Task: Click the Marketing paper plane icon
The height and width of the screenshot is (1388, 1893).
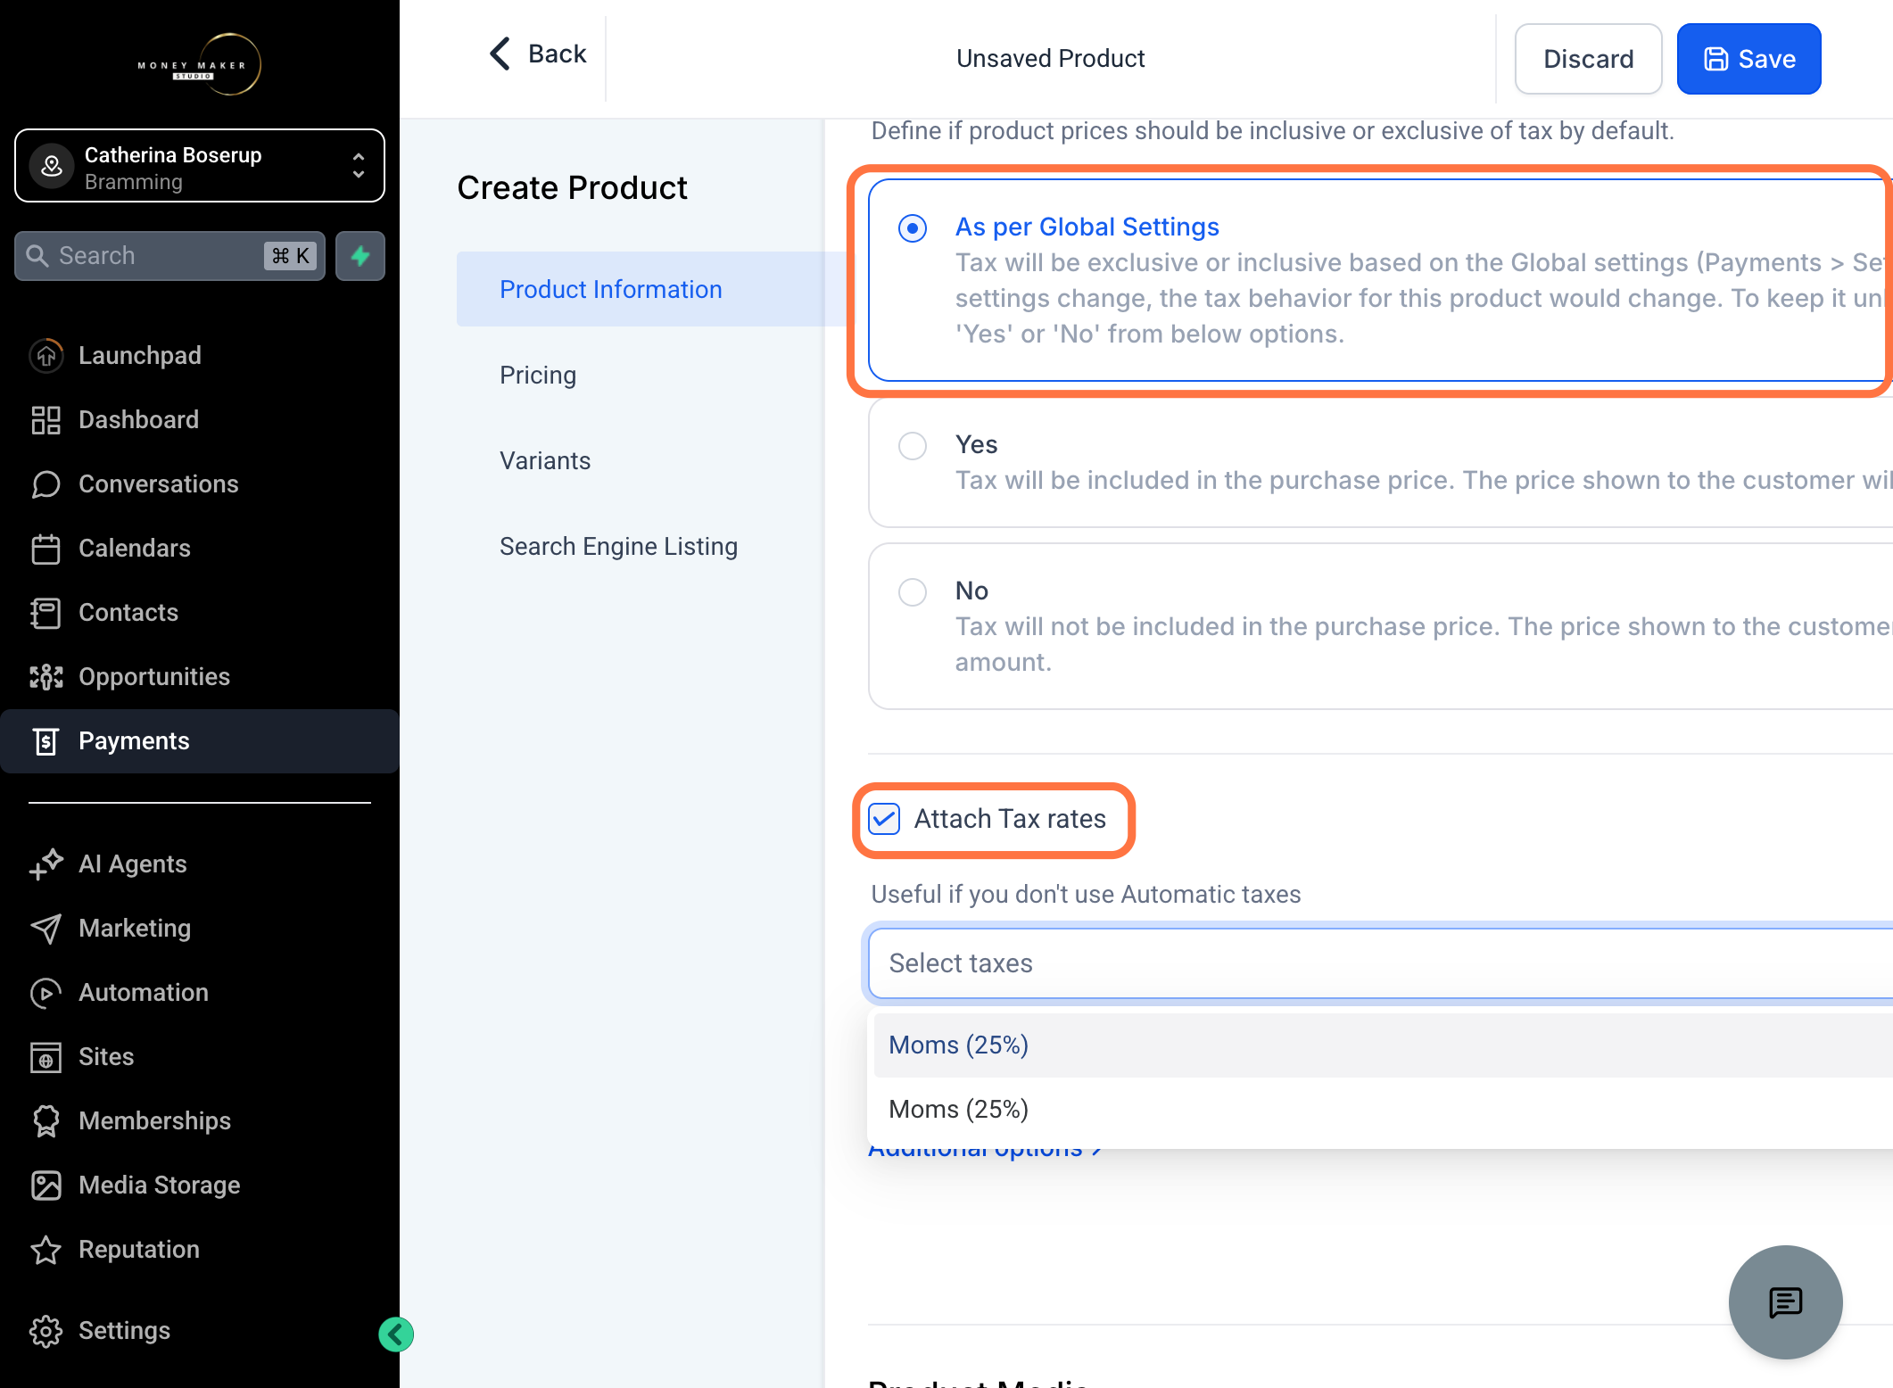Action: click(x=45, y=928)
